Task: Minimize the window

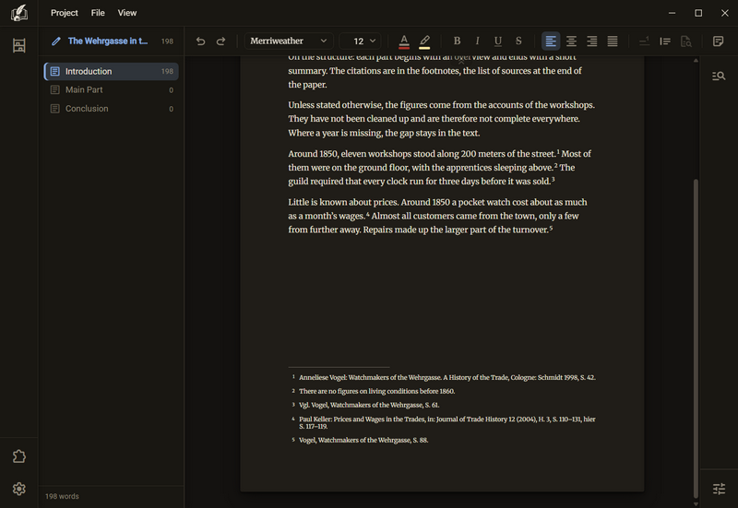Action: click(x=673, y=13)
